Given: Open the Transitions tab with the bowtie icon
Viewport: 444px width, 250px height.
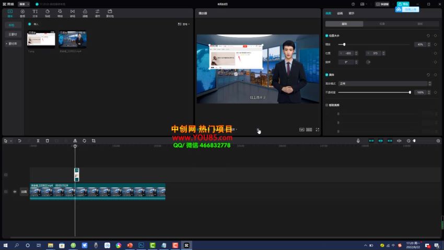Looking at the screenshot, I should tap(73, 13).
